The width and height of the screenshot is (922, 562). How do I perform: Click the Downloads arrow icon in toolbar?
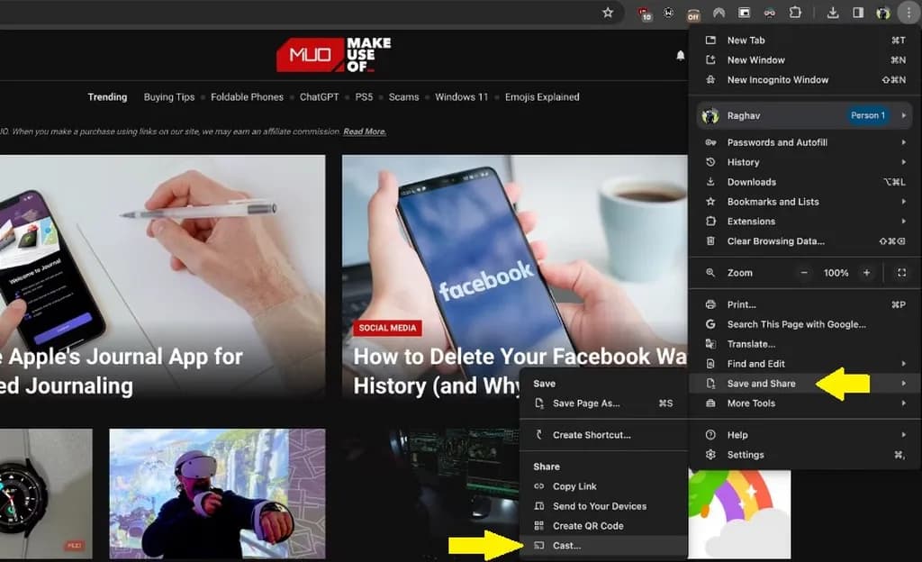pyautogui.click(x=833, y=13)
